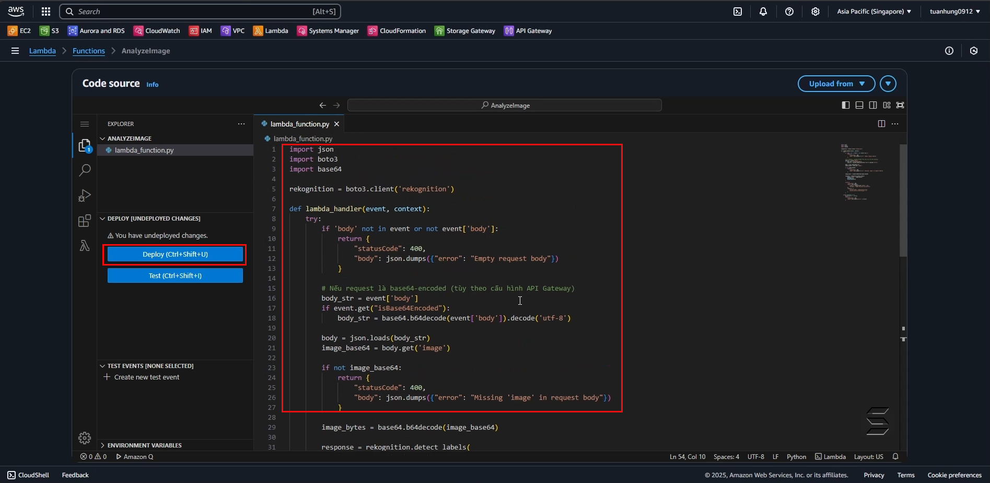The width and height of the screenshot is (990, 483).
Task: Toggle the activity bar menu icon
Action: (85, 124)
